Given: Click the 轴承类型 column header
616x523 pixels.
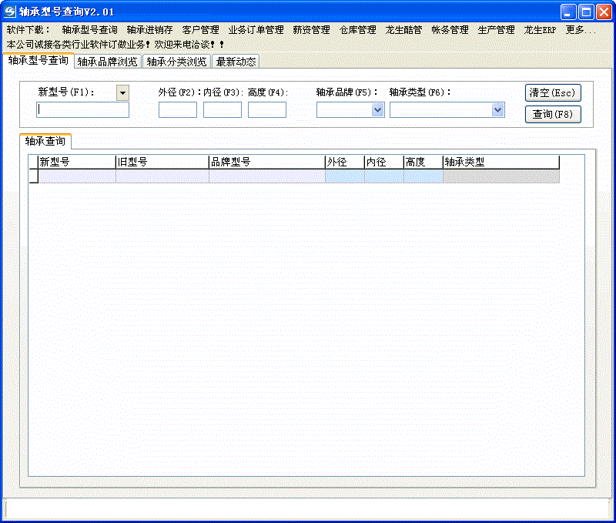Looking at the screenshot, I should (x=501, y=162).
